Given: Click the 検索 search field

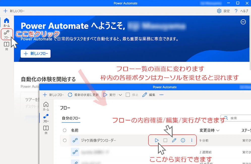Looking at the screenshot, I should (x=236, y=118).
